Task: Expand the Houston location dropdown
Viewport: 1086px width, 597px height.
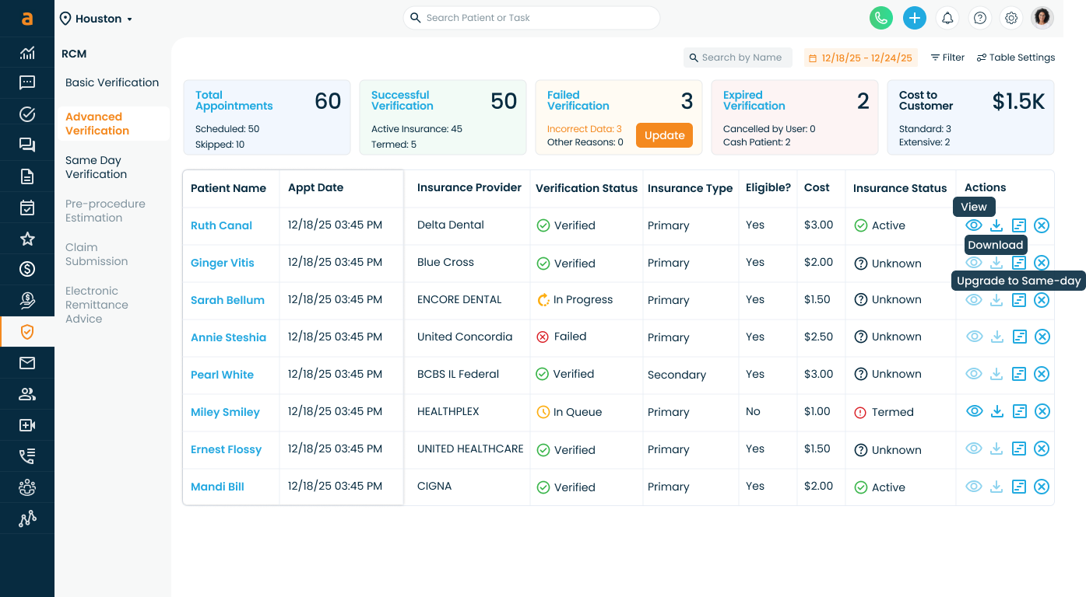Action: [97, 19]
